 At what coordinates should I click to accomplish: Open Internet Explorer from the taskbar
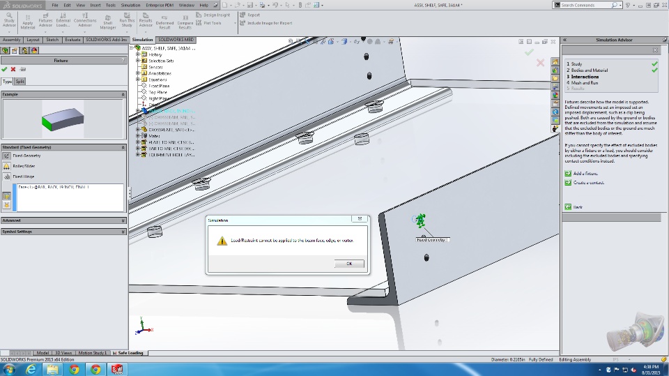(31, 369)
